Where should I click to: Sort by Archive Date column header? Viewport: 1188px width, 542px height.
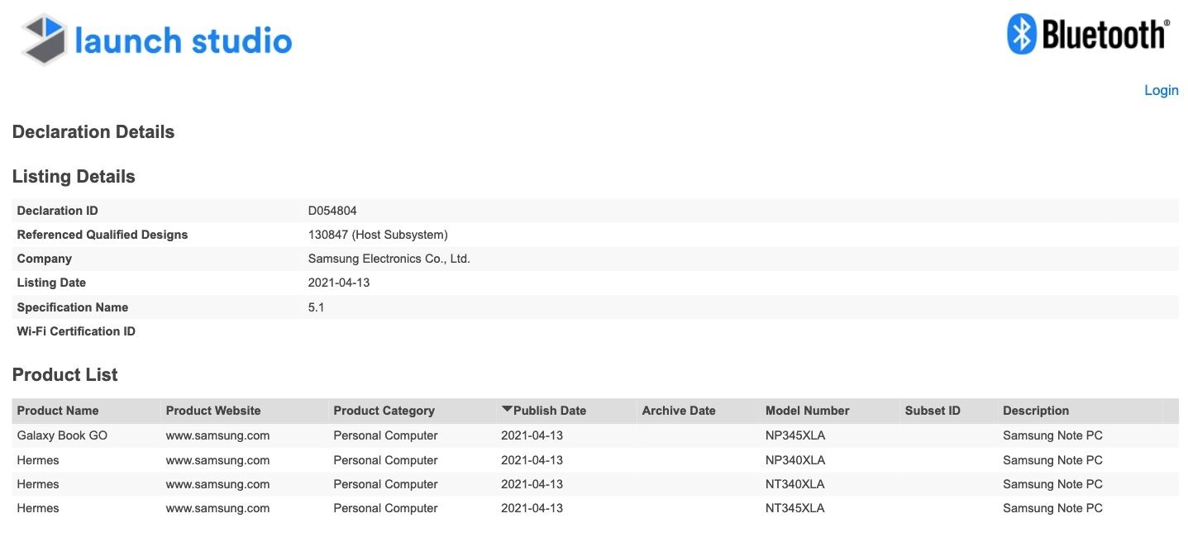point(679,411)
